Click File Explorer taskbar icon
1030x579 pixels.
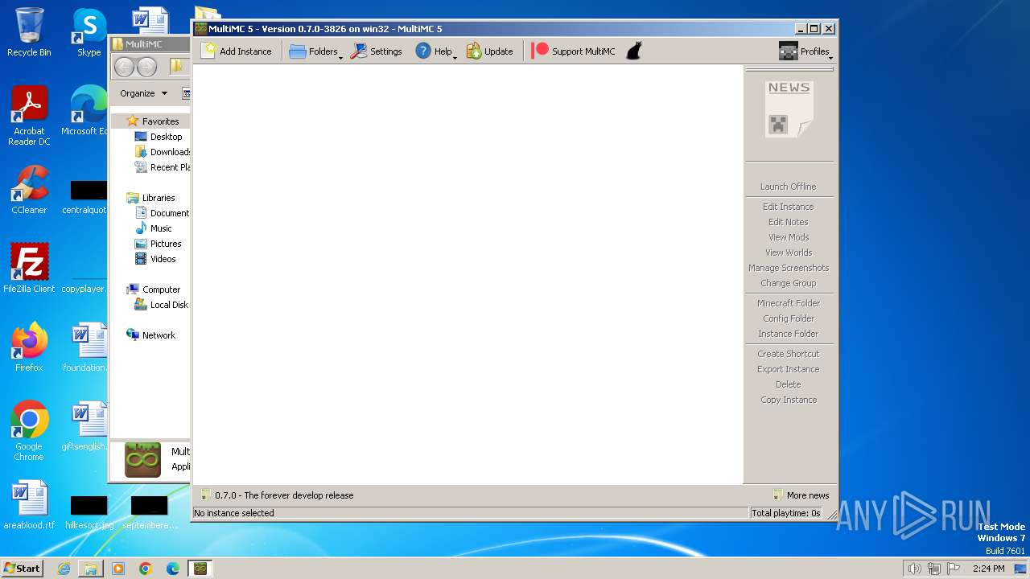(x=91, y=569)
